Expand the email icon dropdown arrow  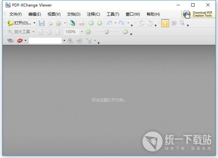coord(65,23)
